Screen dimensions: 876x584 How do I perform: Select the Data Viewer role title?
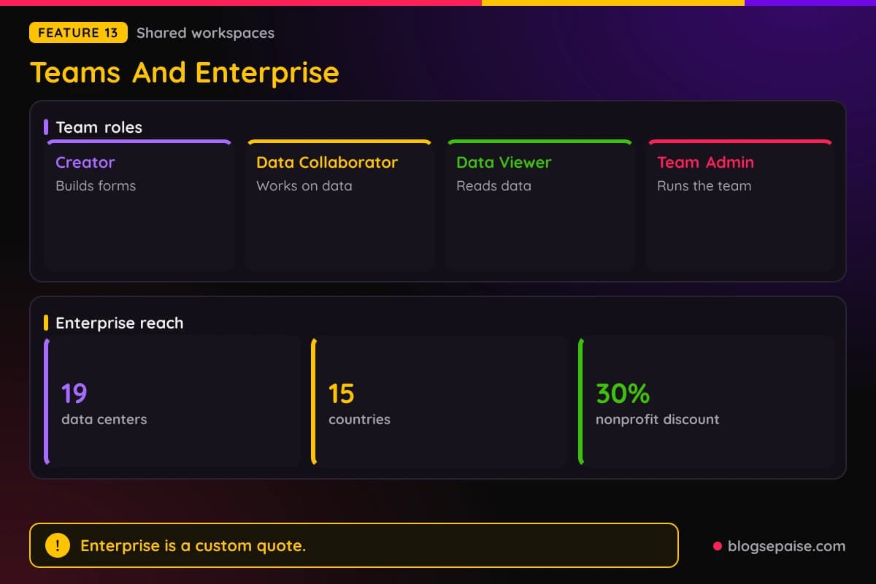click(x=504, y=162)
